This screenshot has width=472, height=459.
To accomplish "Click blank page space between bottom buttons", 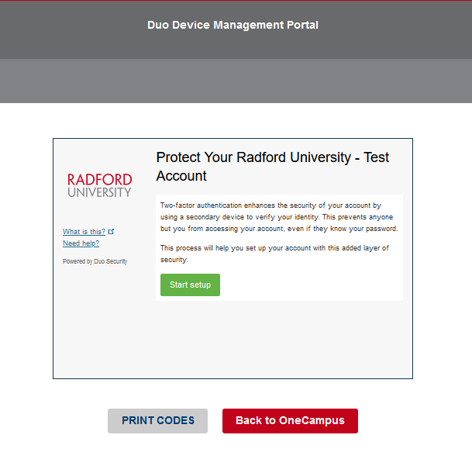I will coord(215,420).
